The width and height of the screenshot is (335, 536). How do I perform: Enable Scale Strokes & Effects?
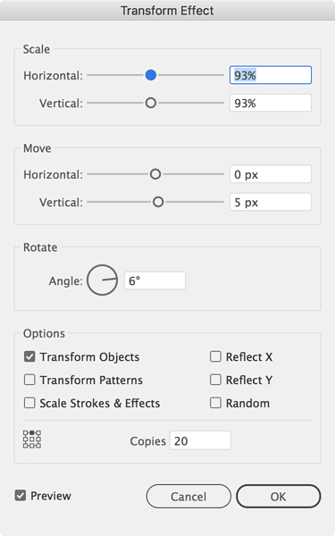pyautogui.click(x=29, y=403)
